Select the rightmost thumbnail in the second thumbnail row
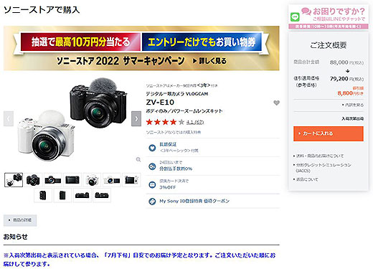 (102, 195)
